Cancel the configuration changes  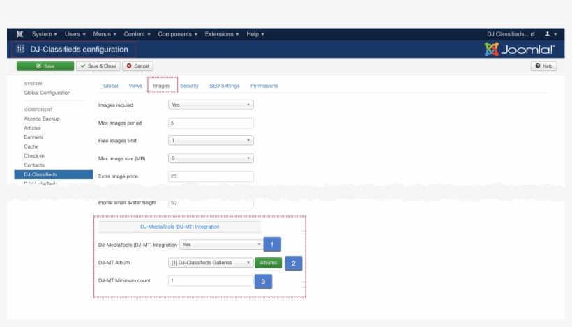(137, 66)
